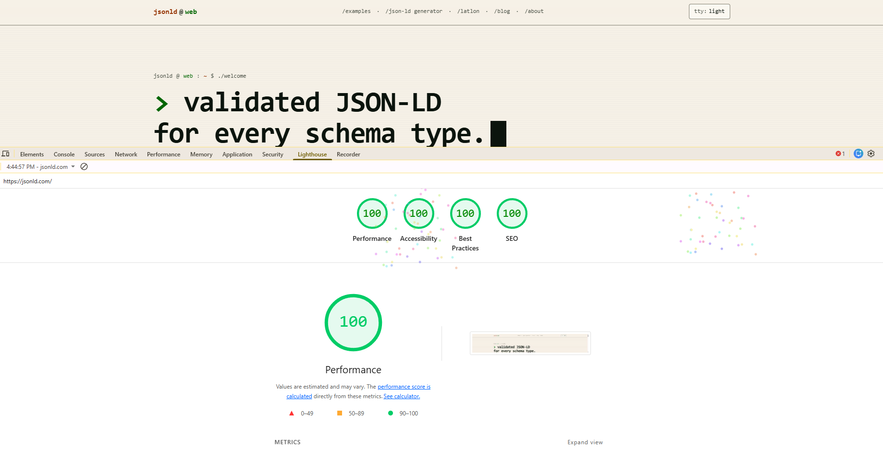Switch to the Console tab
The width and height of the screenshot is (883, 450).
coord(64,154)
